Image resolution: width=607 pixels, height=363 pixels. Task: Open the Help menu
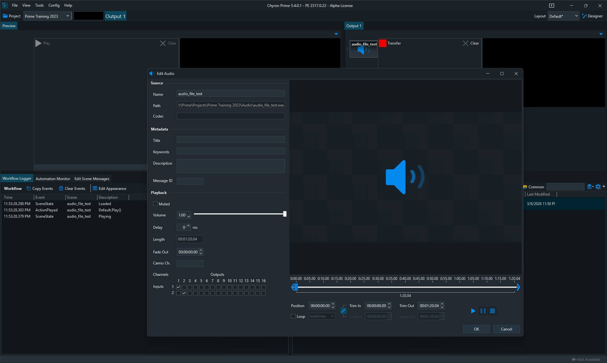pos(68,5)
